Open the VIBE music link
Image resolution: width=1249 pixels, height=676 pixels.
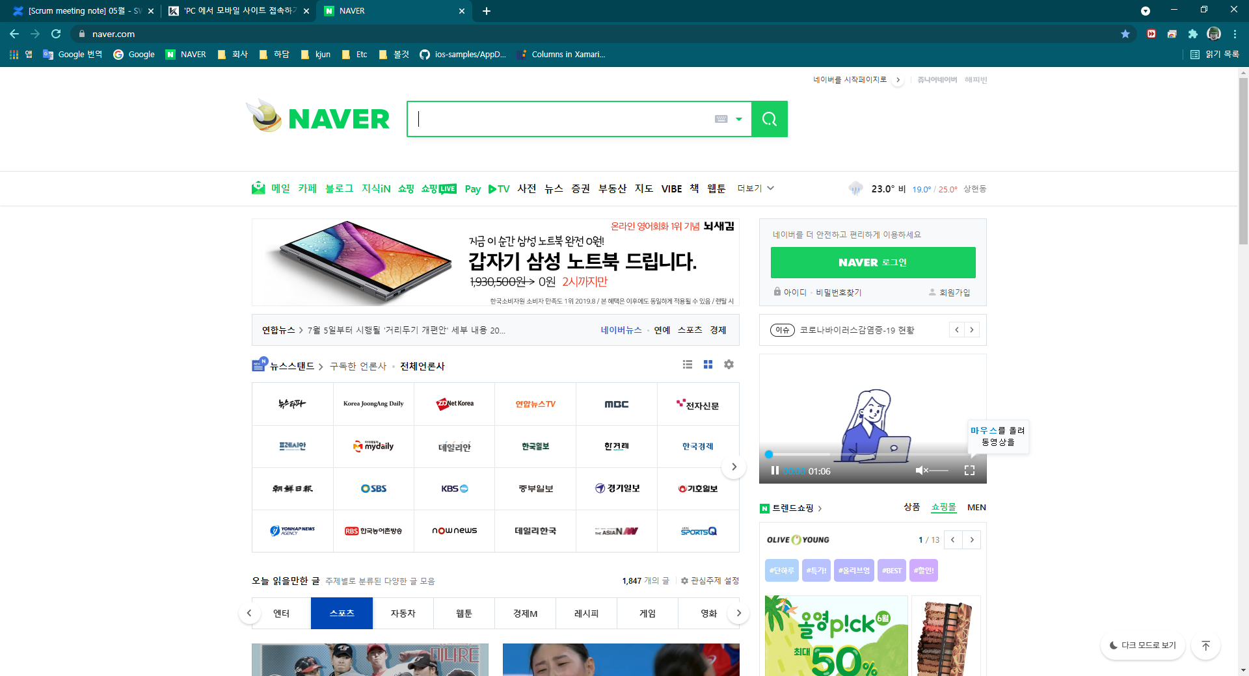[x=672, y=189]
